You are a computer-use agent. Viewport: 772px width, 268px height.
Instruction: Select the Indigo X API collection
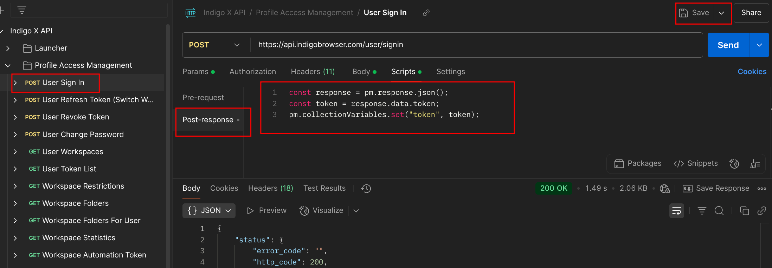31,31
